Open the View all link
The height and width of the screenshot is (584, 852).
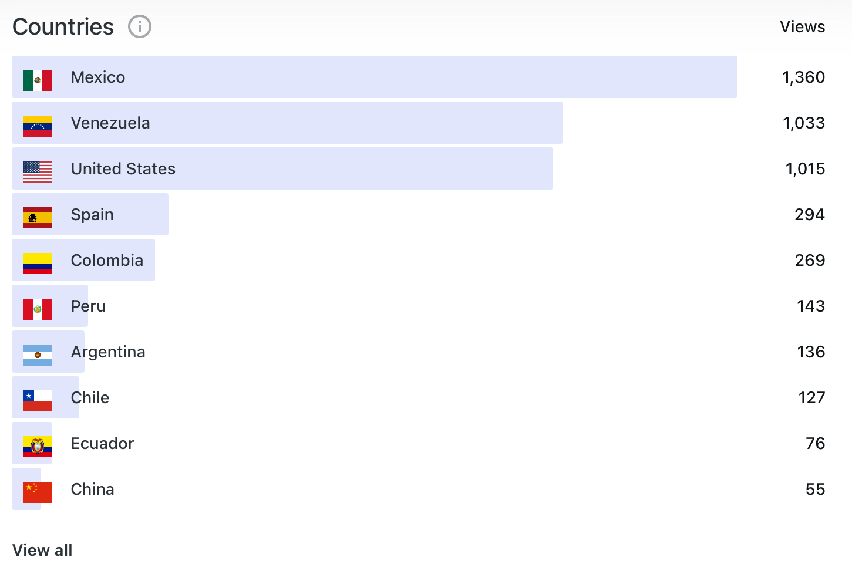(x=42, y=551)
